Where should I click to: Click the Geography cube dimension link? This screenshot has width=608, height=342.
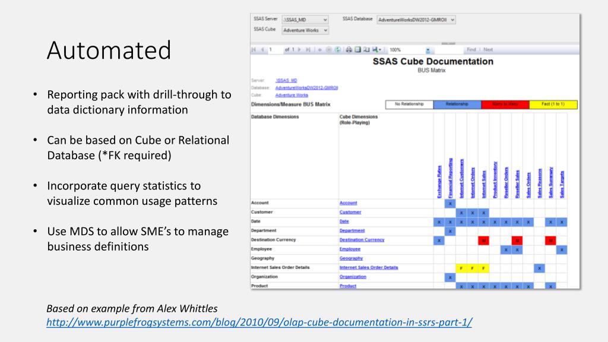(x=351, y=258)
